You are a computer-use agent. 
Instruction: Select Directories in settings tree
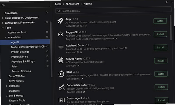11,13
